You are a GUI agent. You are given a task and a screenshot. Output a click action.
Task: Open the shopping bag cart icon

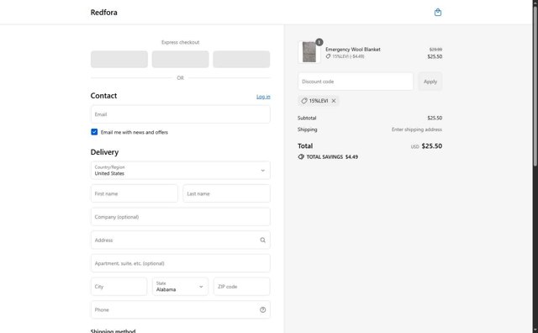point(437,13)
